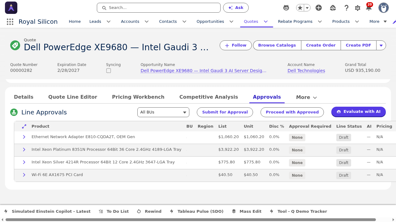The width and height of the screenshot is (396, 222).
Task: Click the Ask Einstein button
Action: [x=236, y=8]
